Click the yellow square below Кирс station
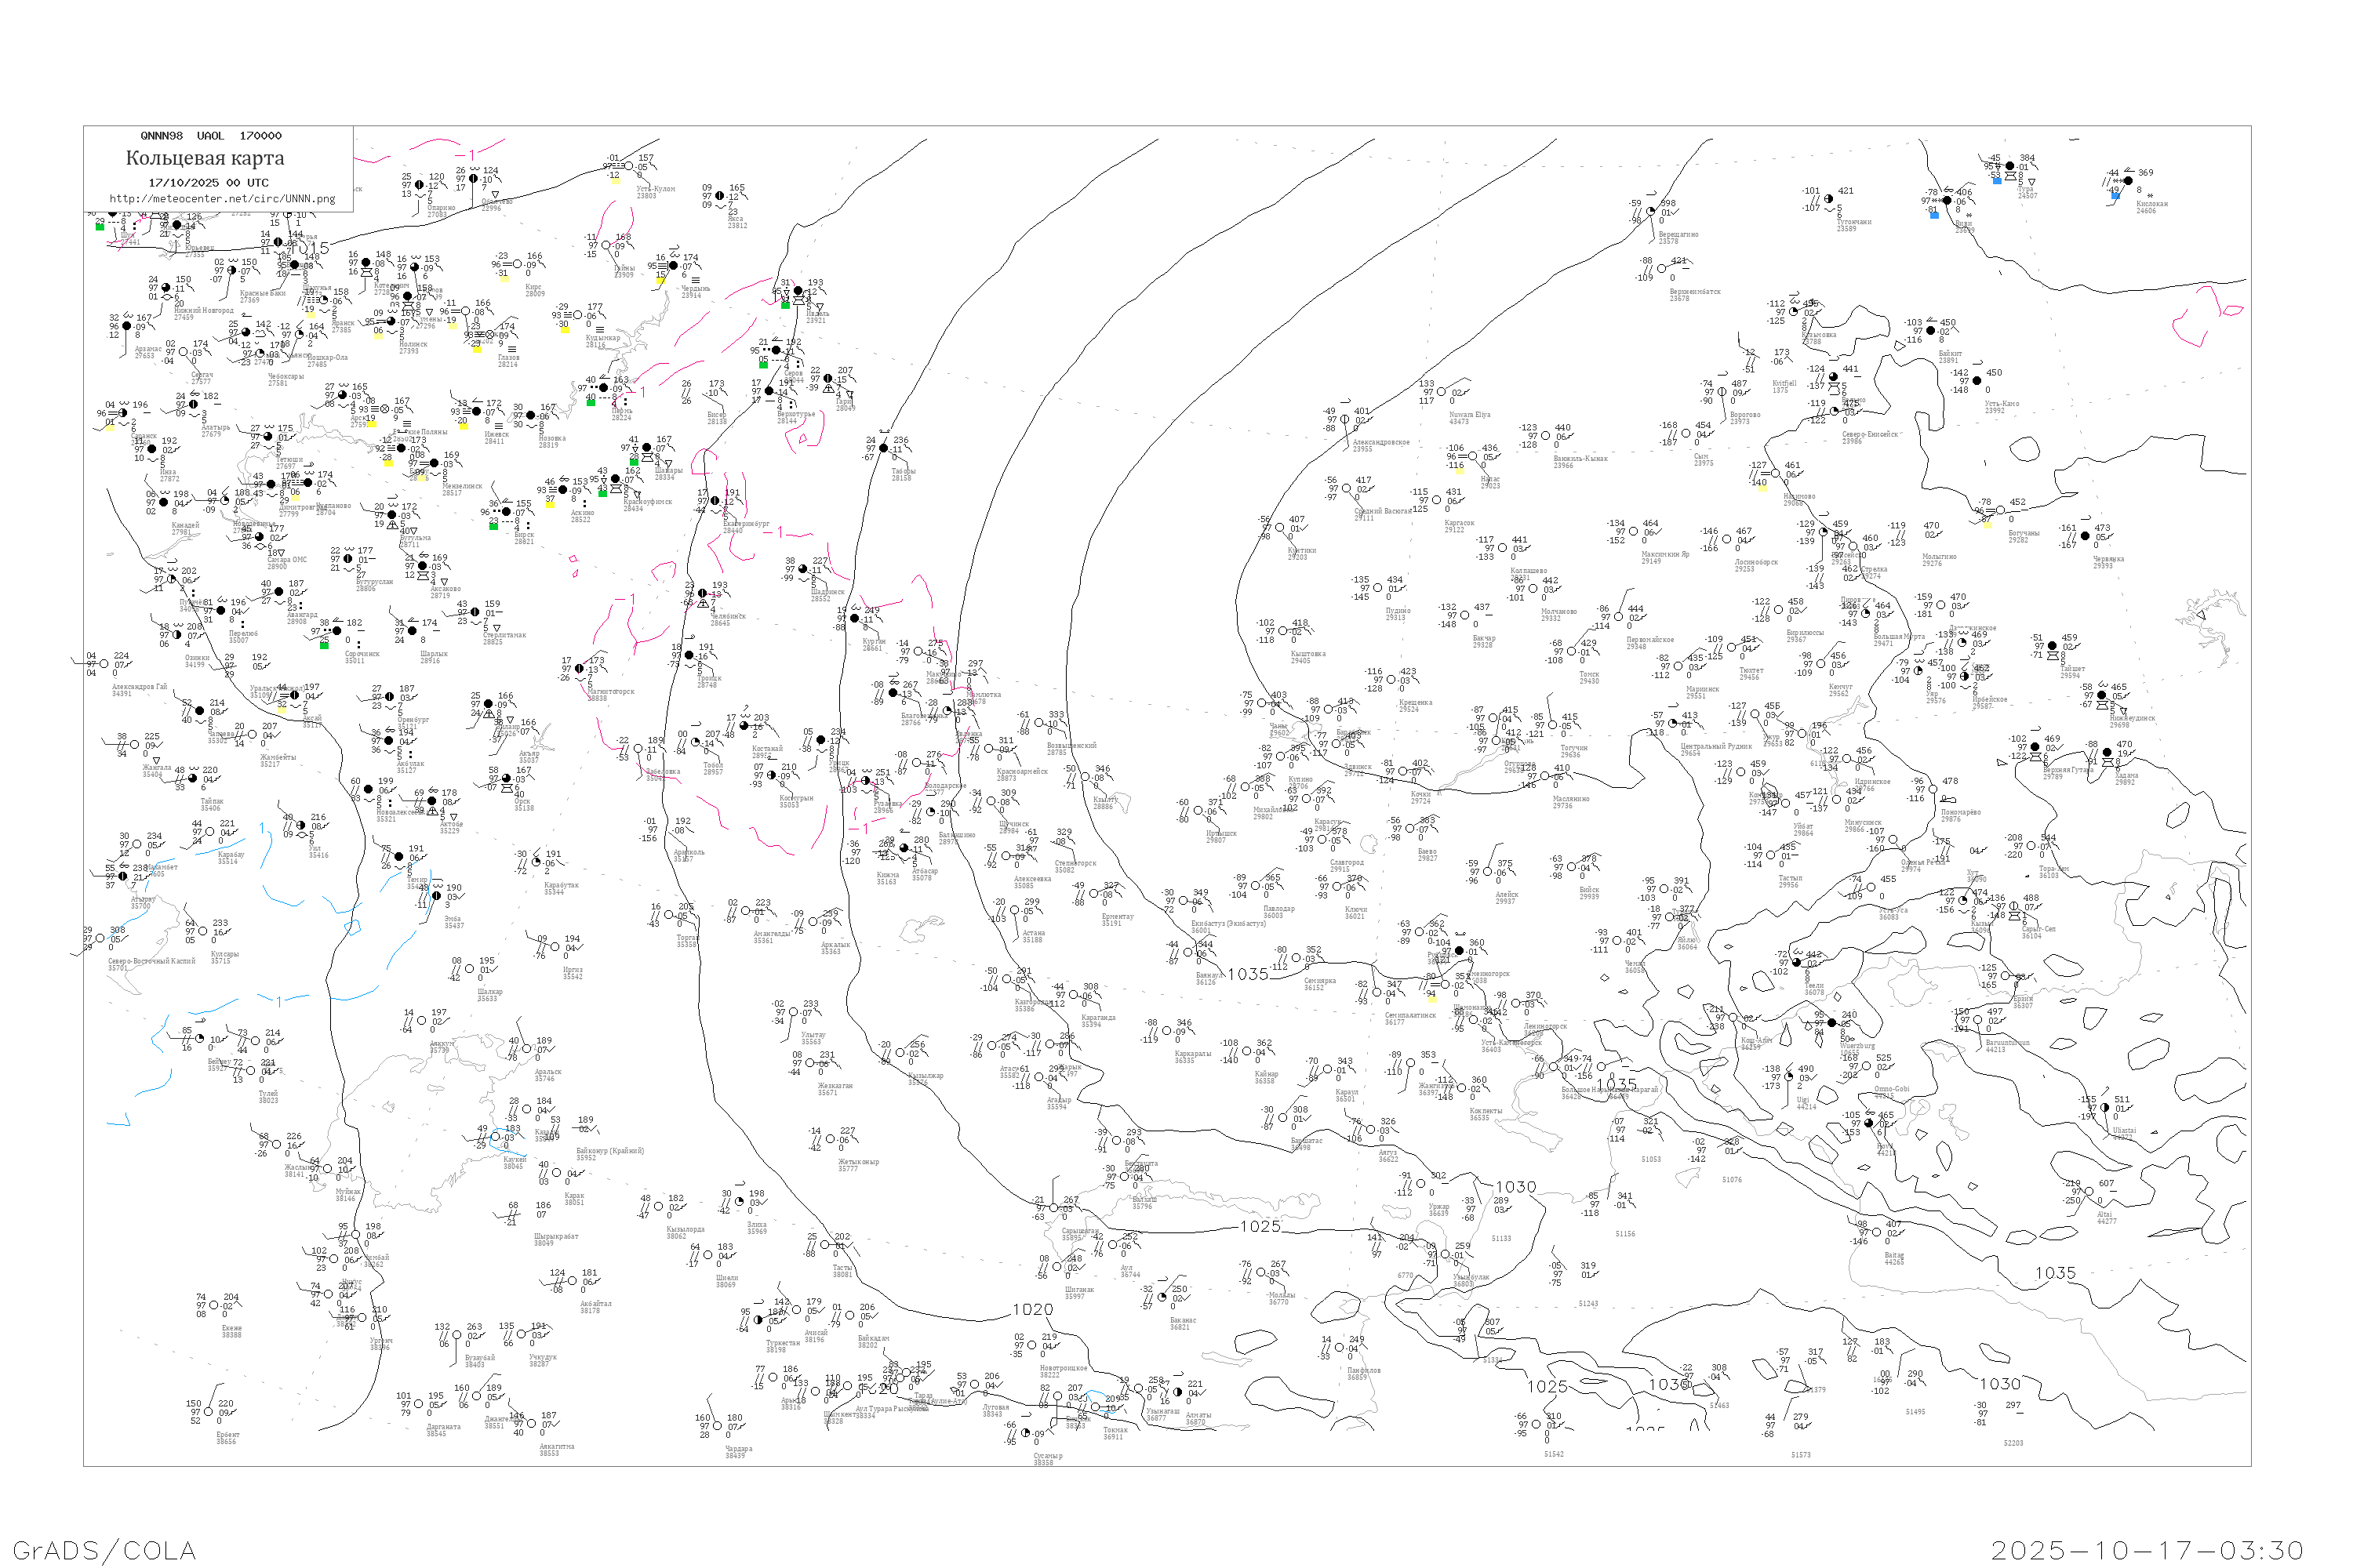Image resolution: width=2353 pixels, height=1568 pixels. pos(504,278)
